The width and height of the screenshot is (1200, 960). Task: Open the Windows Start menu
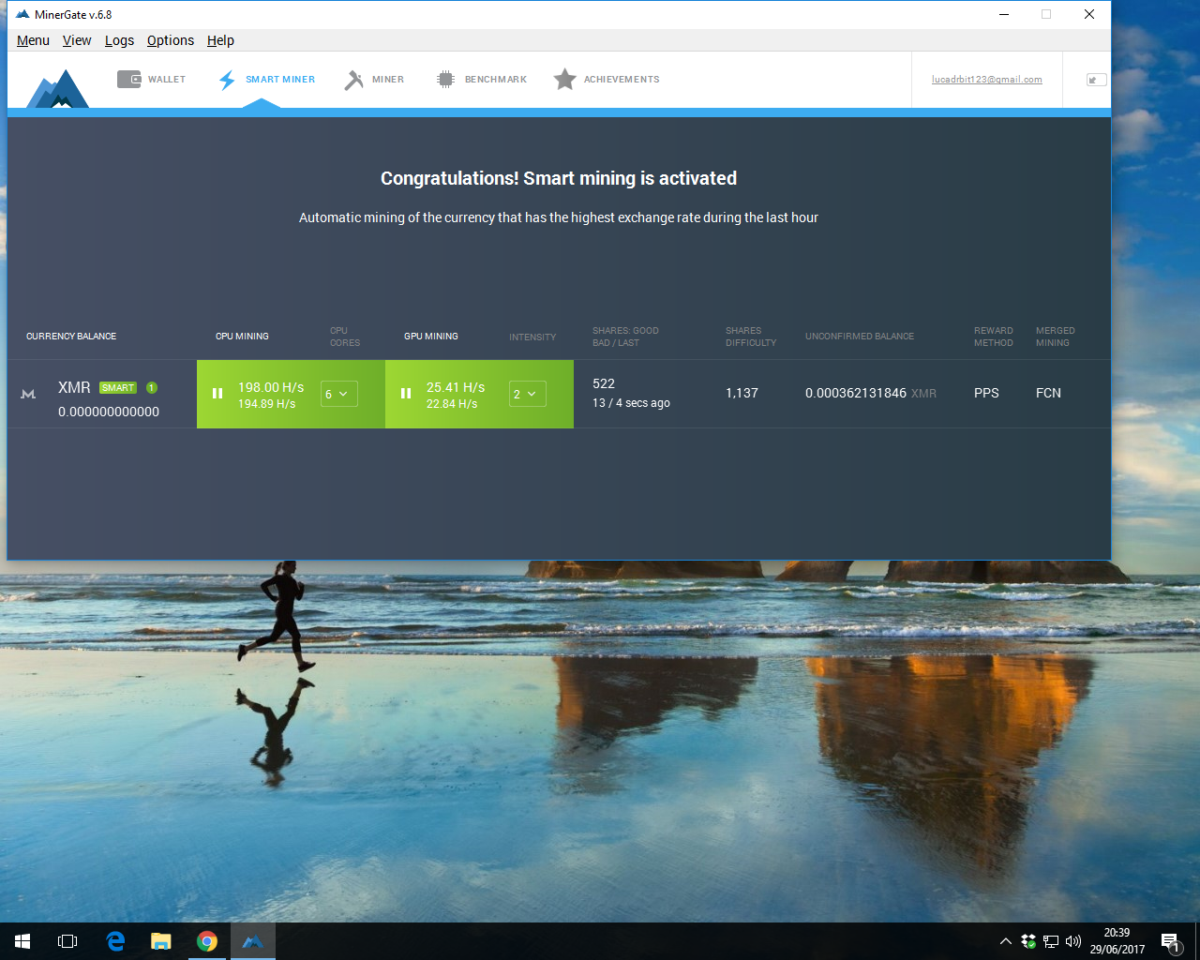22,941
